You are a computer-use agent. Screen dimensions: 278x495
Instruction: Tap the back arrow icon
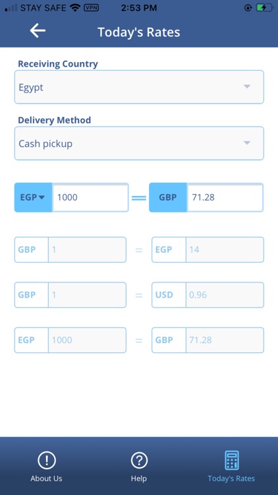[x=38, y=31]
